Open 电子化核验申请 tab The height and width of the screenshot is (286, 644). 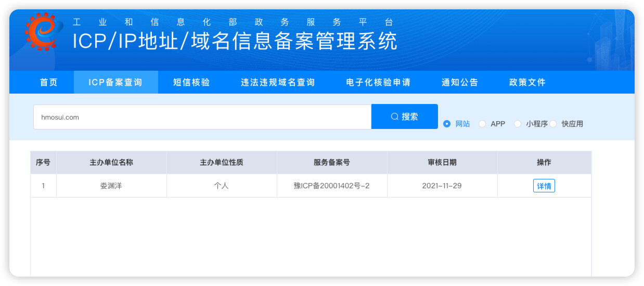pos(378,82)
